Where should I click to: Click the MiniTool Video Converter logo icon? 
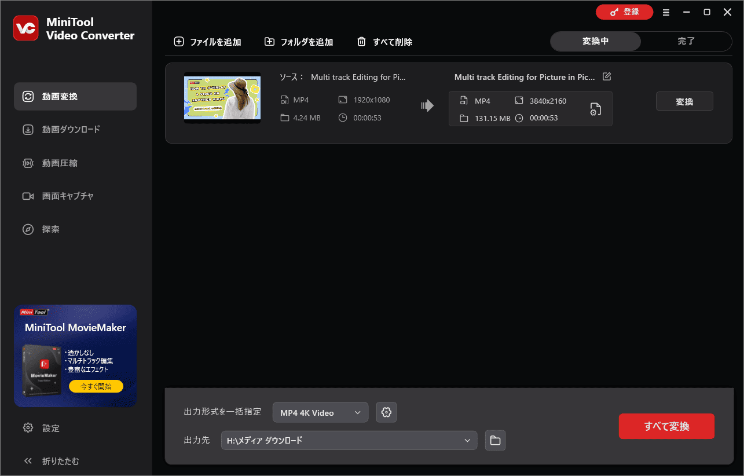(x=25, y=28)
